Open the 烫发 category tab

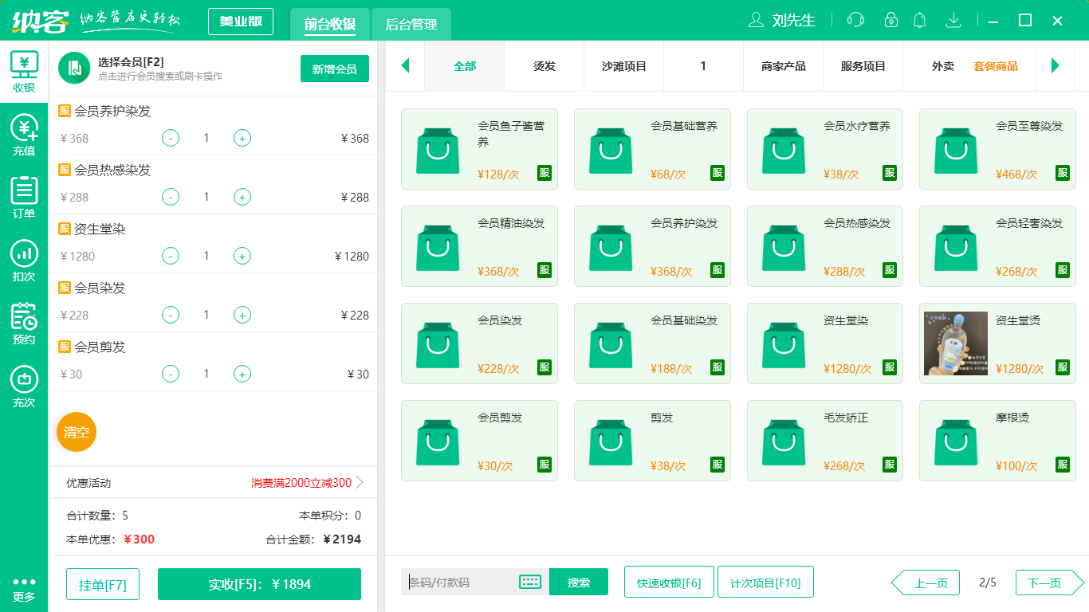(x=544, y=66)
